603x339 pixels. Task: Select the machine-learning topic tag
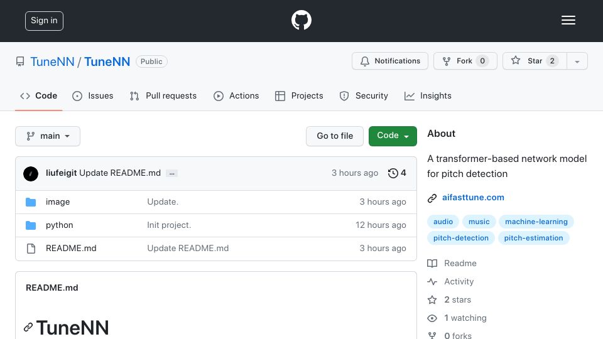(x=536, y=222)
